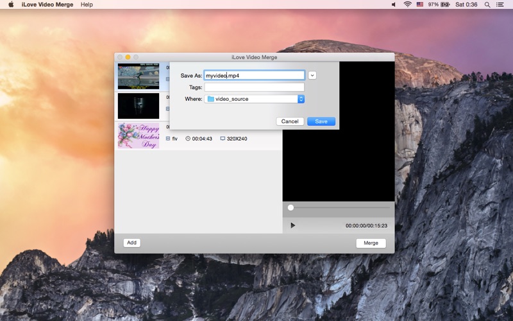Click the Merge button
This screenshot has height=321, width=513.
(x=371, y=243)
